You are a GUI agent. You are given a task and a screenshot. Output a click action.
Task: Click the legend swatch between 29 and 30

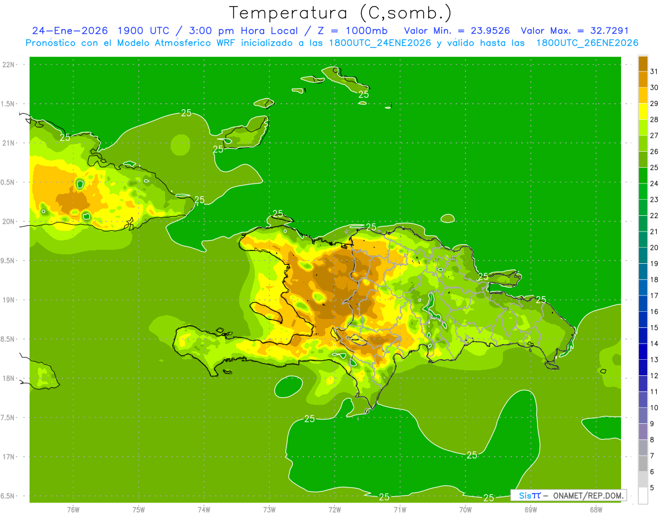pos(643,96)
